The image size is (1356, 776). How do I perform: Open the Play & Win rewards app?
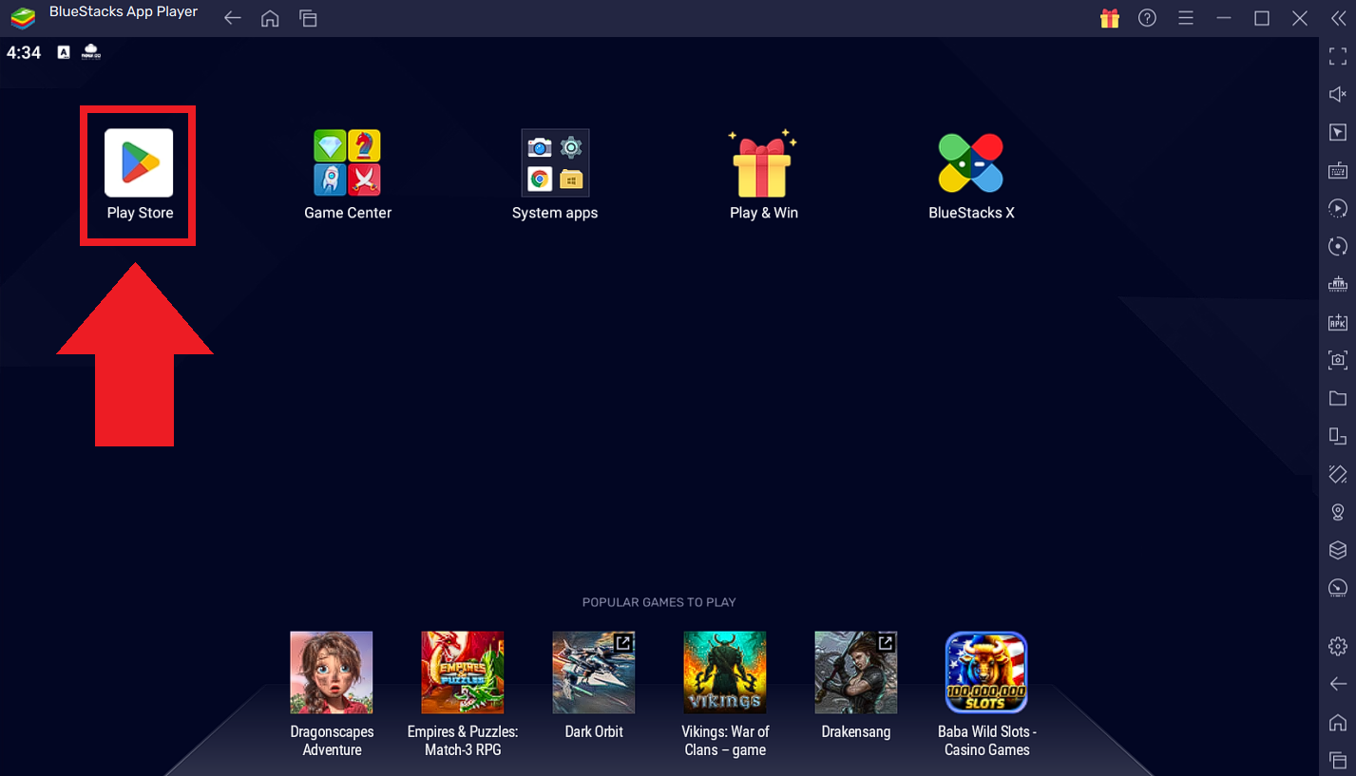[x=763, y=161]
